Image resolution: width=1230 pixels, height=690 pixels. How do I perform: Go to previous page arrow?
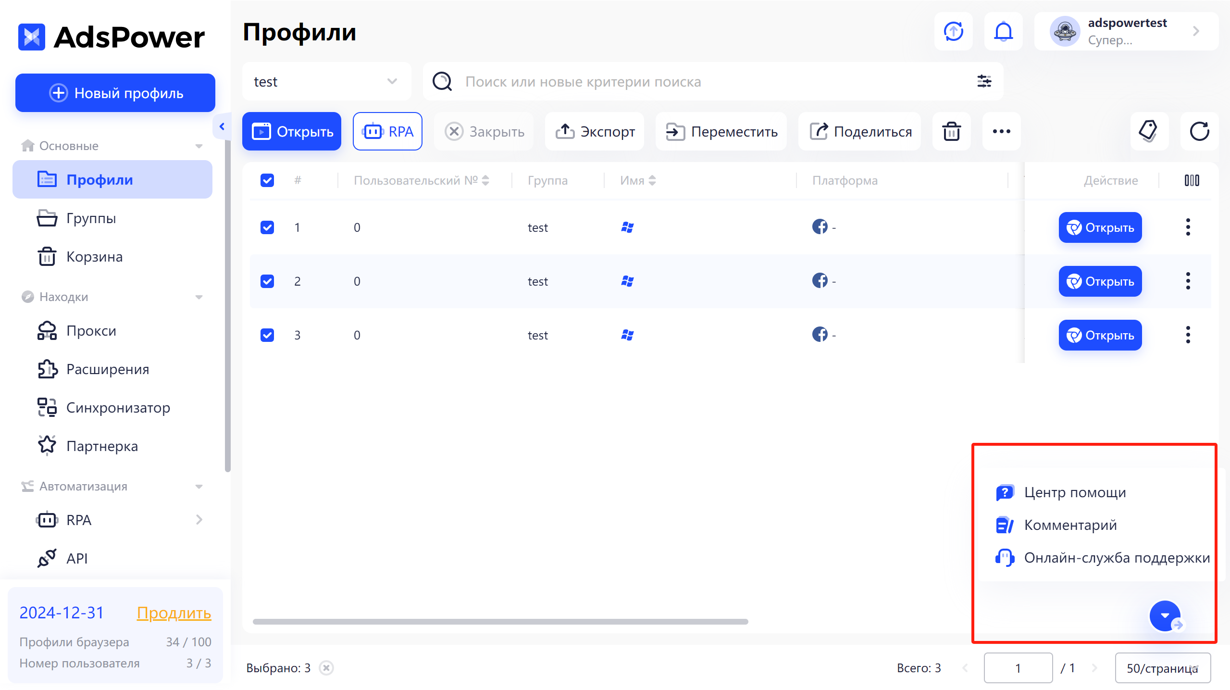(965, 668)
